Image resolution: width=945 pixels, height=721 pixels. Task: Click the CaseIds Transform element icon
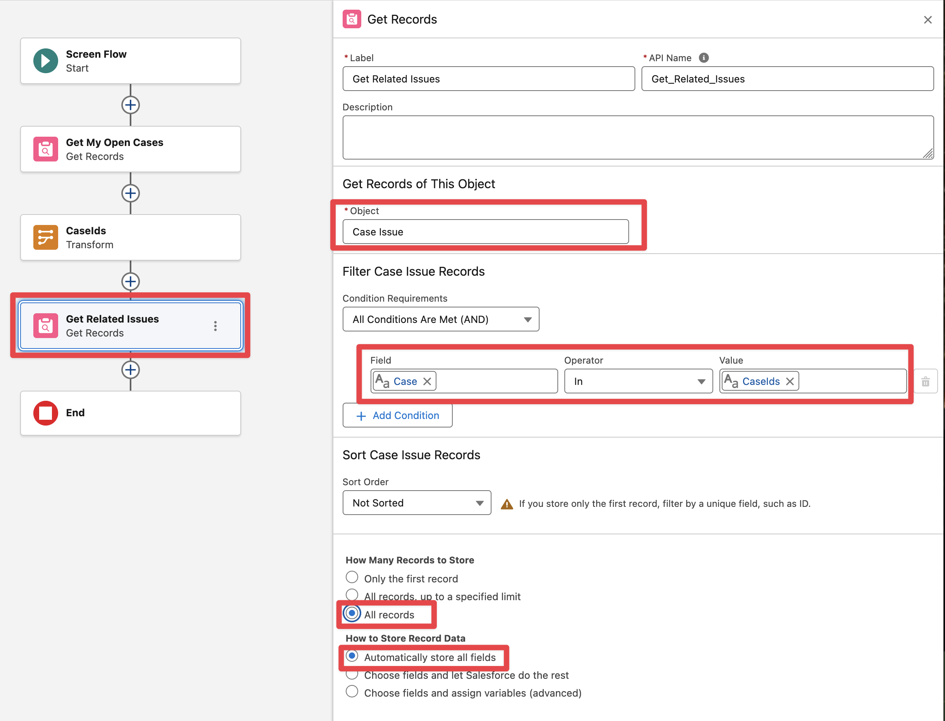tap(45, 237)
